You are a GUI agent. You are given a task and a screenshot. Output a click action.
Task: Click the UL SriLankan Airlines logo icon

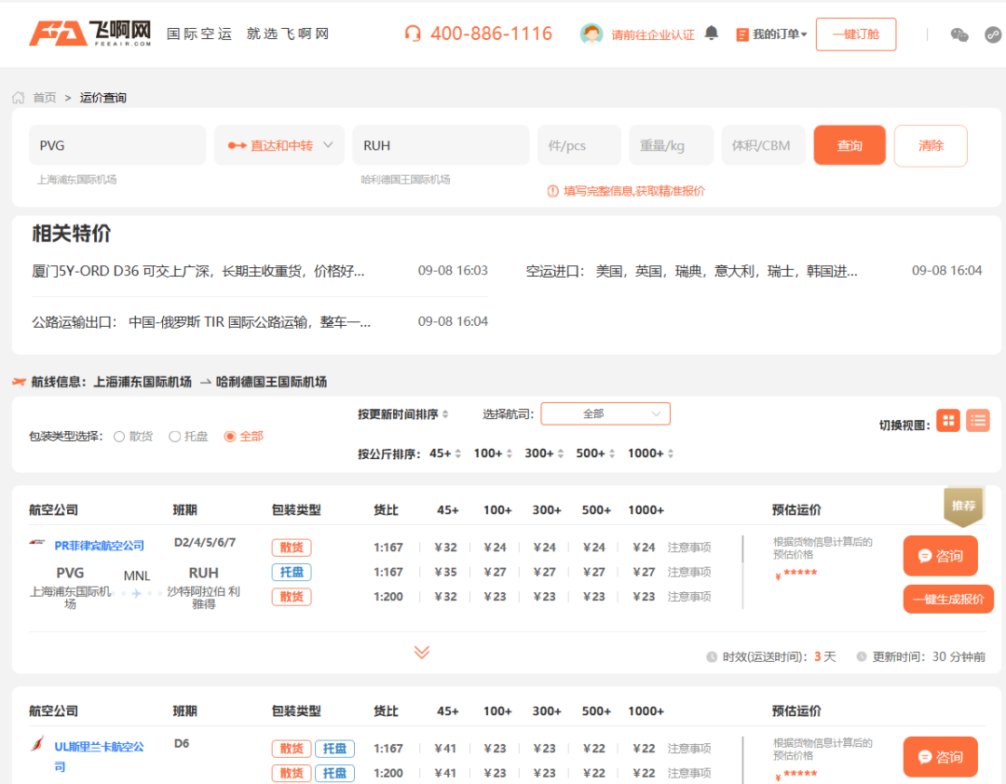point(37,744)
